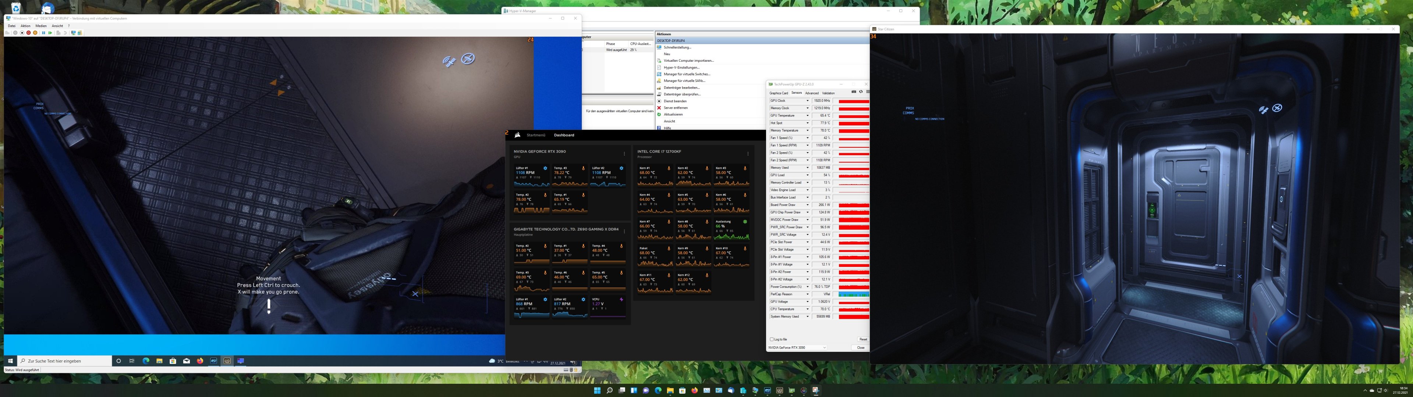Click GPU-Z refresh icon
The image size is (1413, 397).
point(861,92)
